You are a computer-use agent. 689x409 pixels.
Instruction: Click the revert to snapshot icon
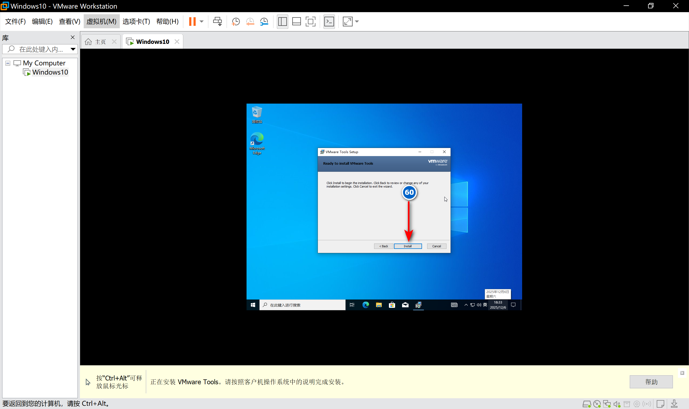[x=250, y=22]
